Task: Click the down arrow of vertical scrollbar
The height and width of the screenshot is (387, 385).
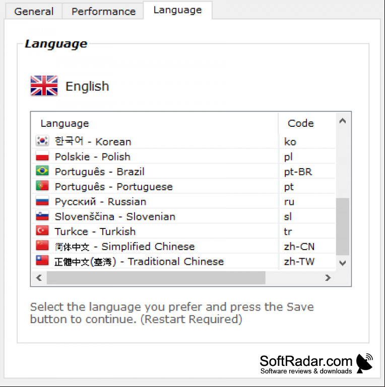Action: click(343, 263)
